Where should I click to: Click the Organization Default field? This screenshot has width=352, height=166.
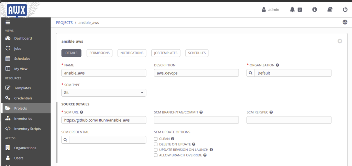(293, 73)
